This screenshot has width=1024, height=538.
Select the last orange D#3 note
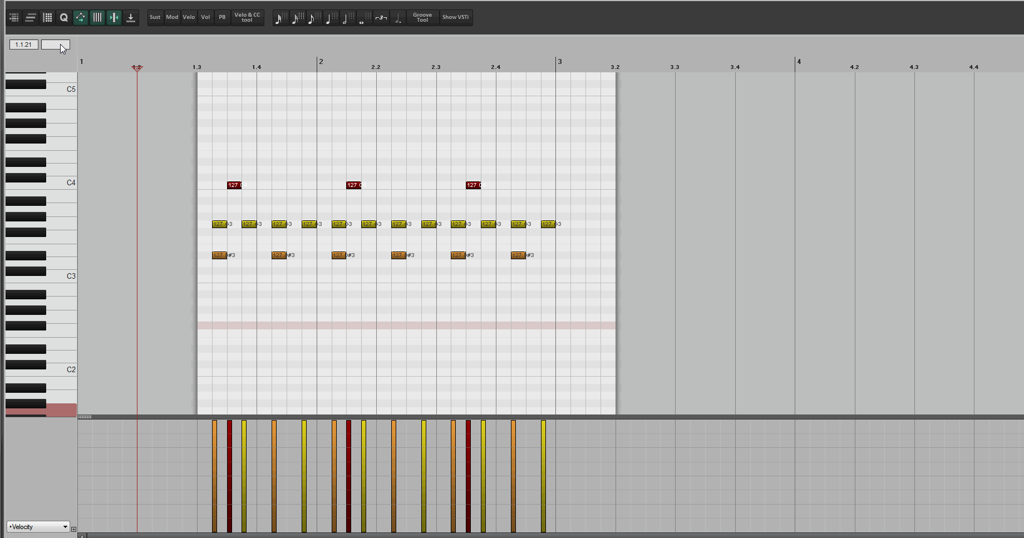click(x=518, y=255)
